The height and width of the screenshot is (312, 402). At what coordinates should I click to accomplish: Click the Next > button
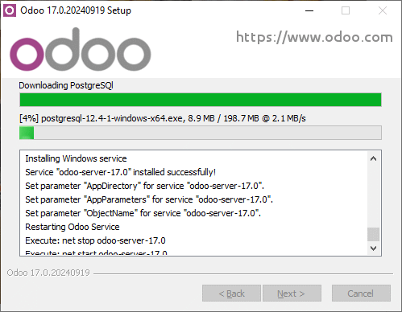(x=292, y=294)
